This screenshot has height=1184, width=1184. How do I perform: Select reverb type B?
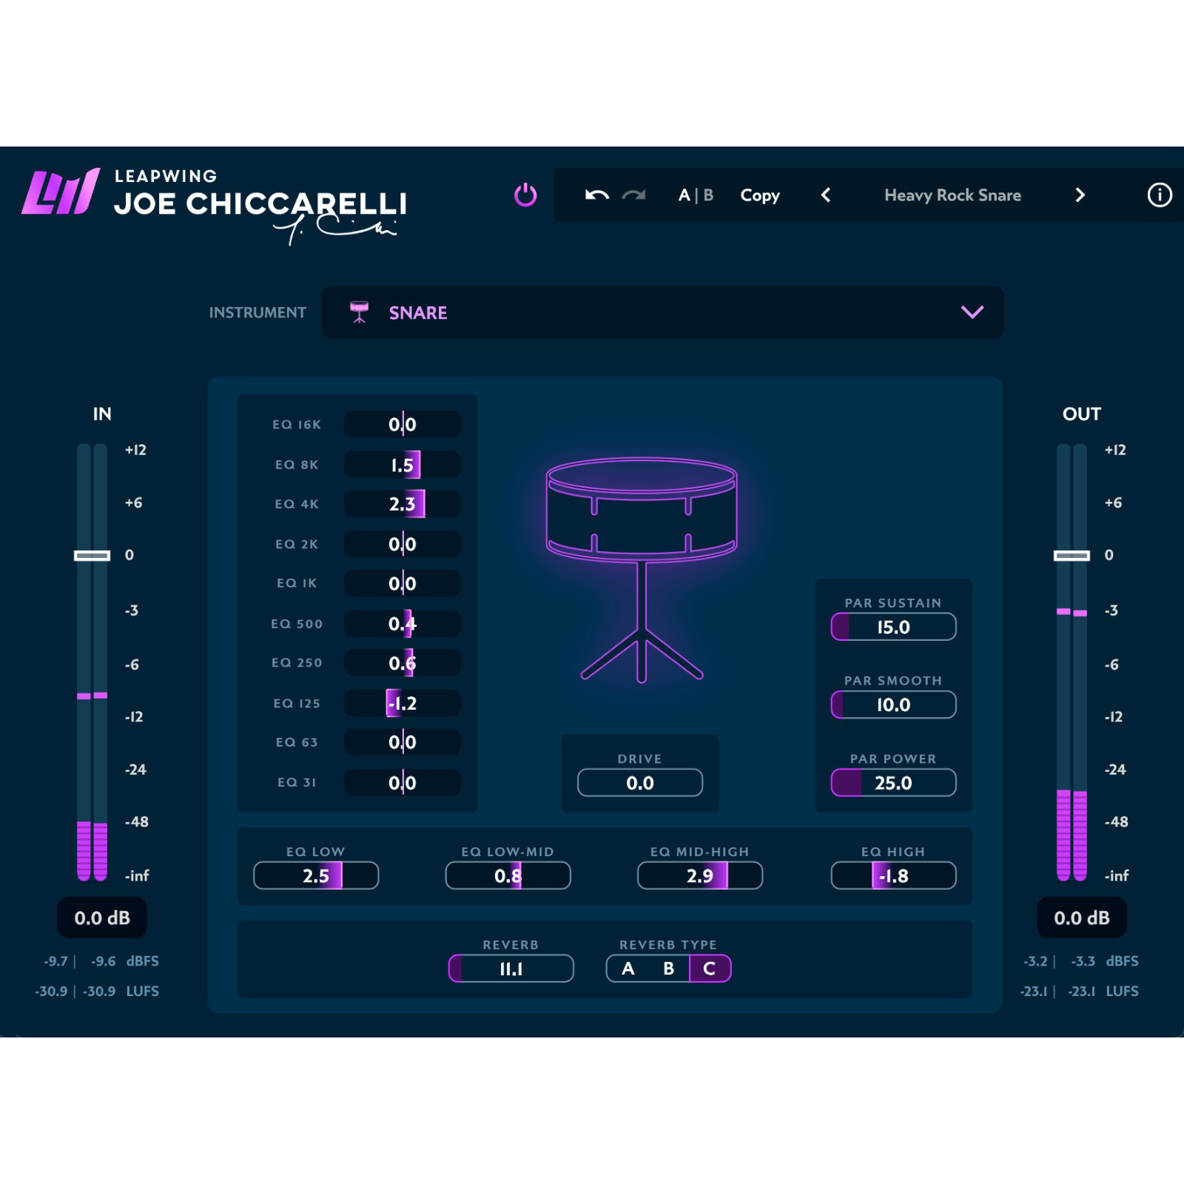(668, 969)
